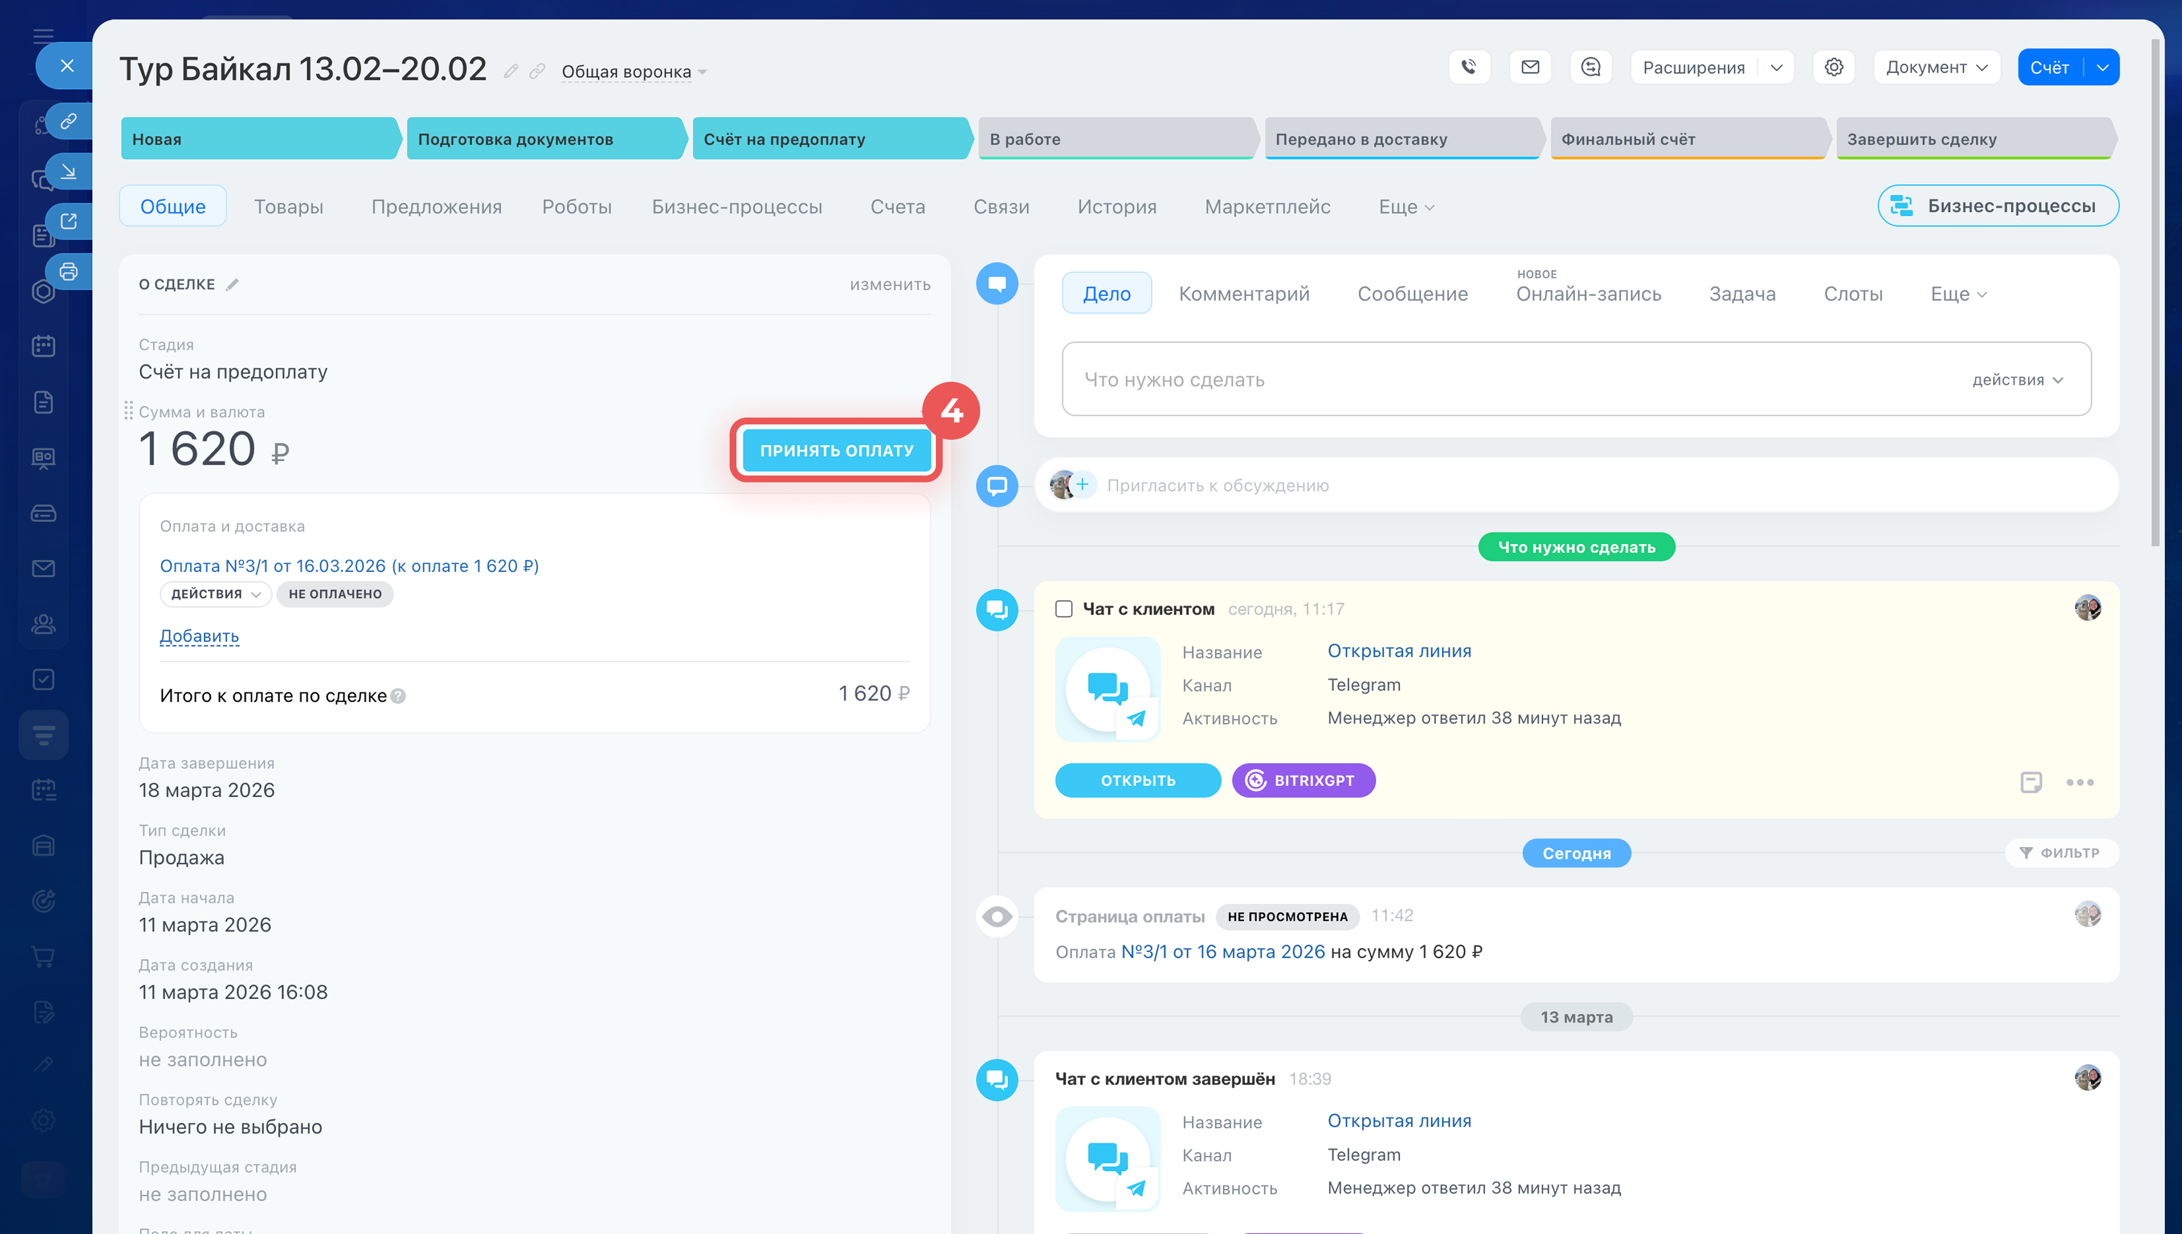
Task: Switch to the Товары tab
Action: (288, 206)
